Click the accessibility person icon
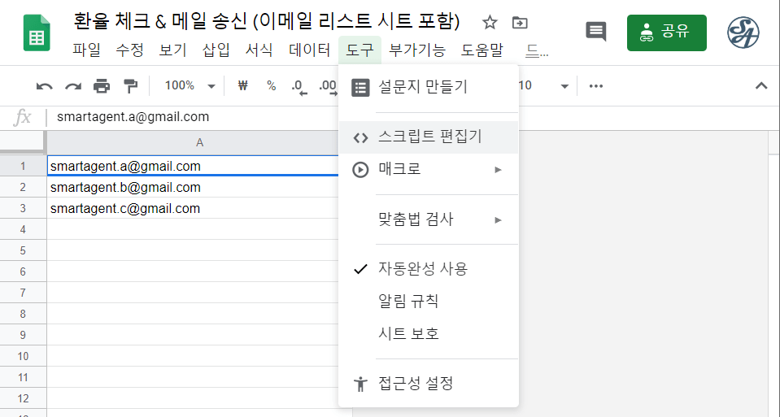The height and width of the screenshot is (417, 780). coord(360,384)
